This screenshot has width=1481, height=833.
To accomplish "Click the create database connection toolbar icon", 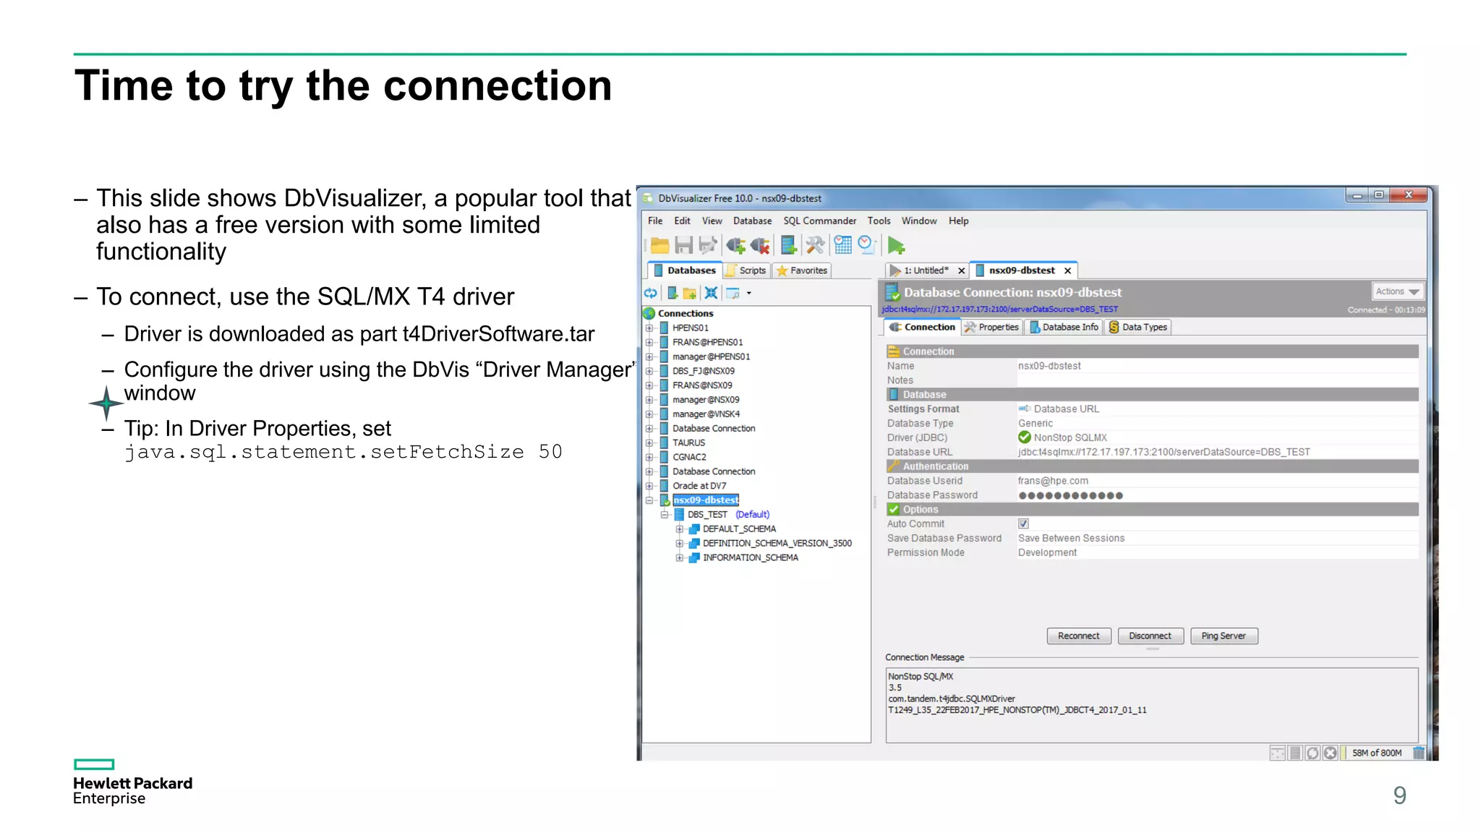I will pos(789,246).
